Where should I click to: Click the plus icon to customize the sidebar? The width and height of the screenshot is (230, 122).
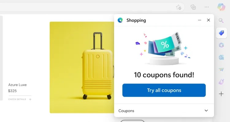click(x=221, y=94)
